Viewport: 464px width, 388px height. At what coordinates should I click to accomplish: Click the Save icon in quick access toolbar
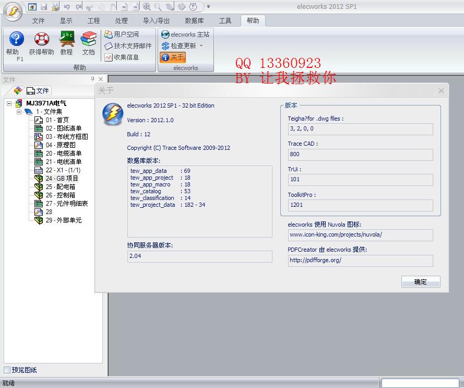[x=44, y=6]
